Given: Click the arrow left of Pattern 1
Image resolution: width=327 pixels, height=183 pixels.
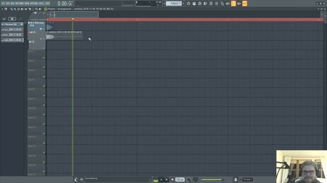Looking at the screenshot, I should (165, 4).
